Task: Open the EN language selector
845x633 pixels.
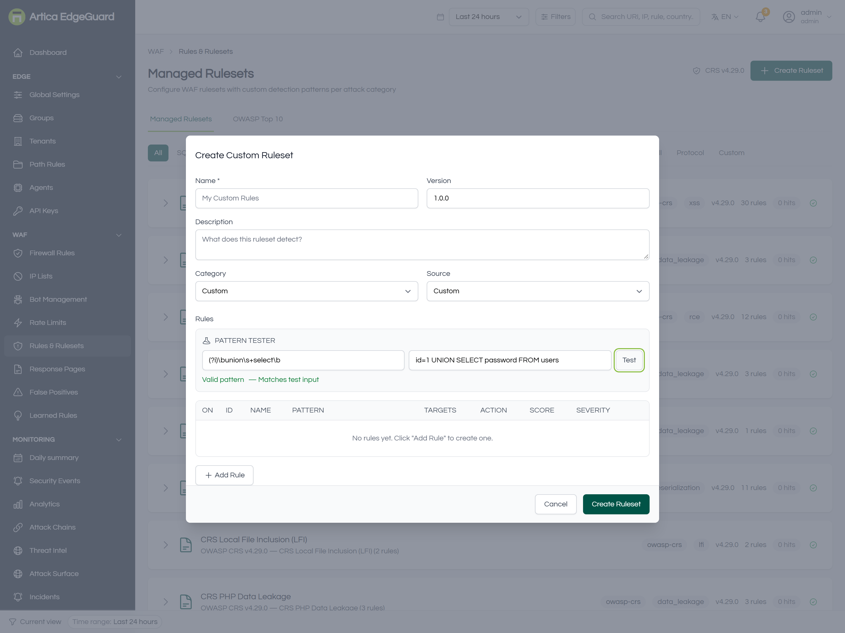Action: [725, 17]
